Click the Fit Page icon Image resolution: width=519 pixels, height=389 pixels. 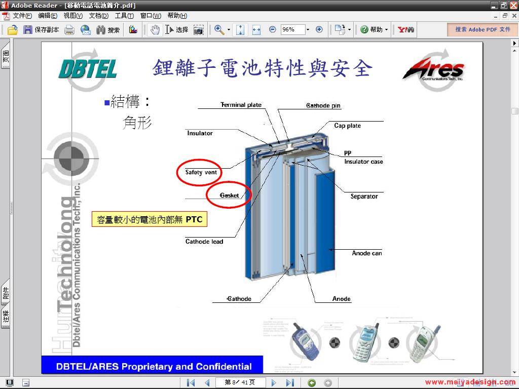[240, 30]
